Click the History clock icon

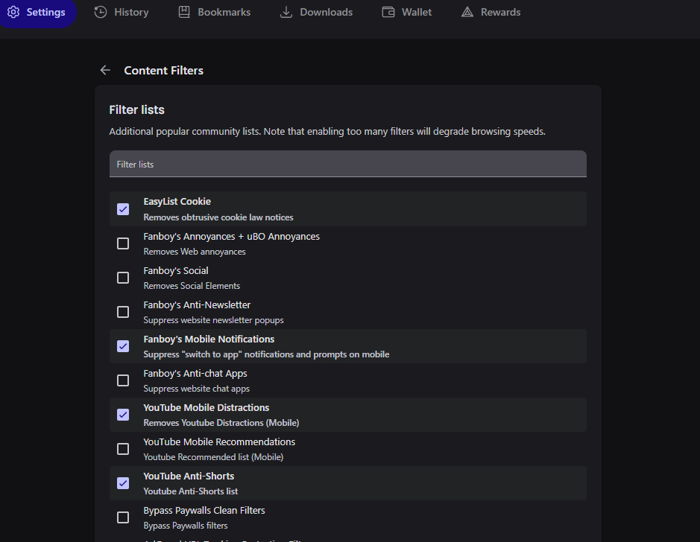[x=101, y=12]
